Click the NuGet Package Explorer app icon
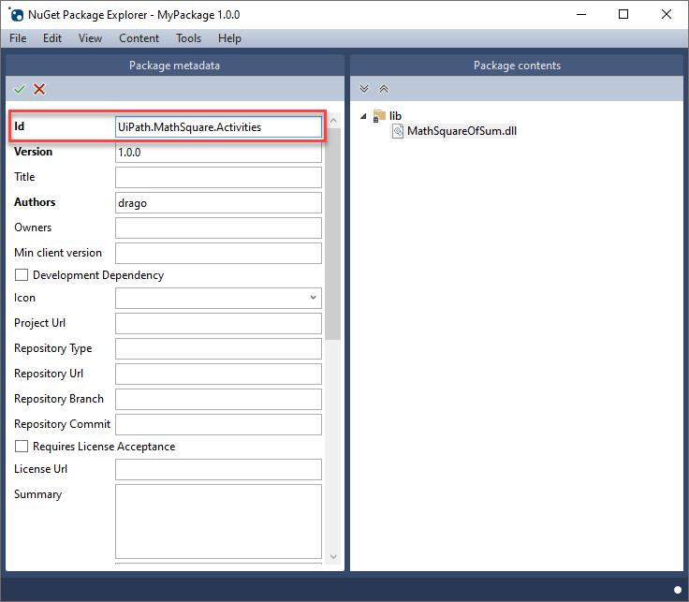Image resolution: width=689 pixels, height=602 pixels. [16, 14]
